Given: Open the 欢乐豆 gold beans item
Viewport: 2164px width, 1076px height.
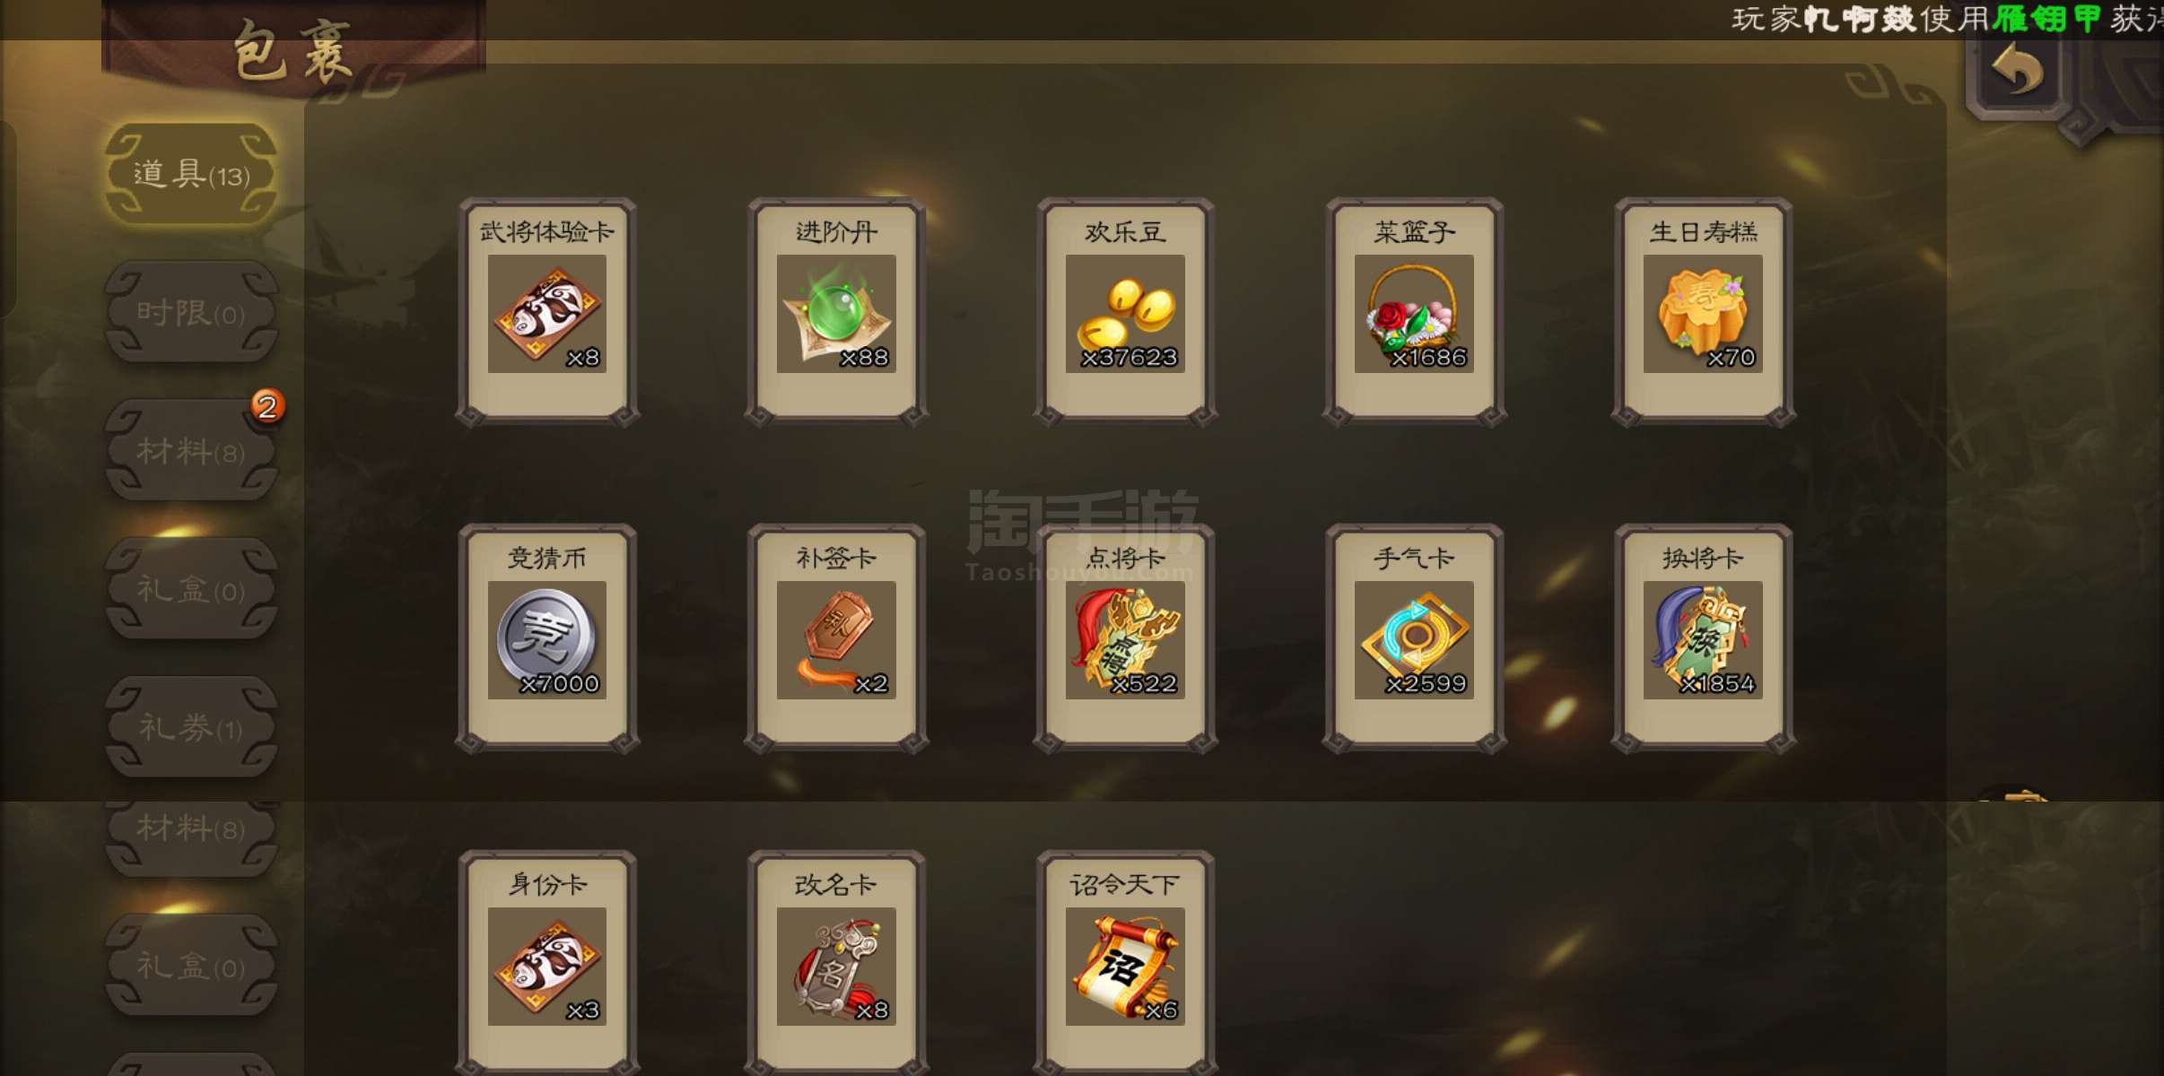Looking at the screenshot, I should [x=1125, y=312].
